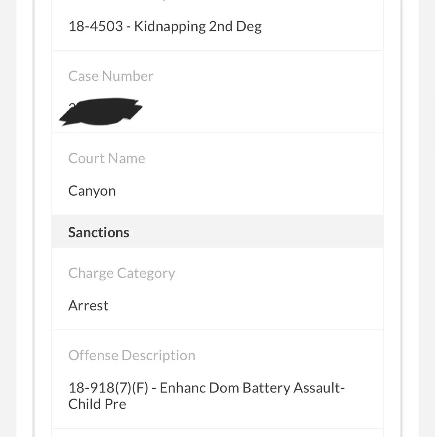Click the "18-918(7)(F)" statute code
Image resolution: width=435 pixels, height=437 pixels.
pos(108,388)
